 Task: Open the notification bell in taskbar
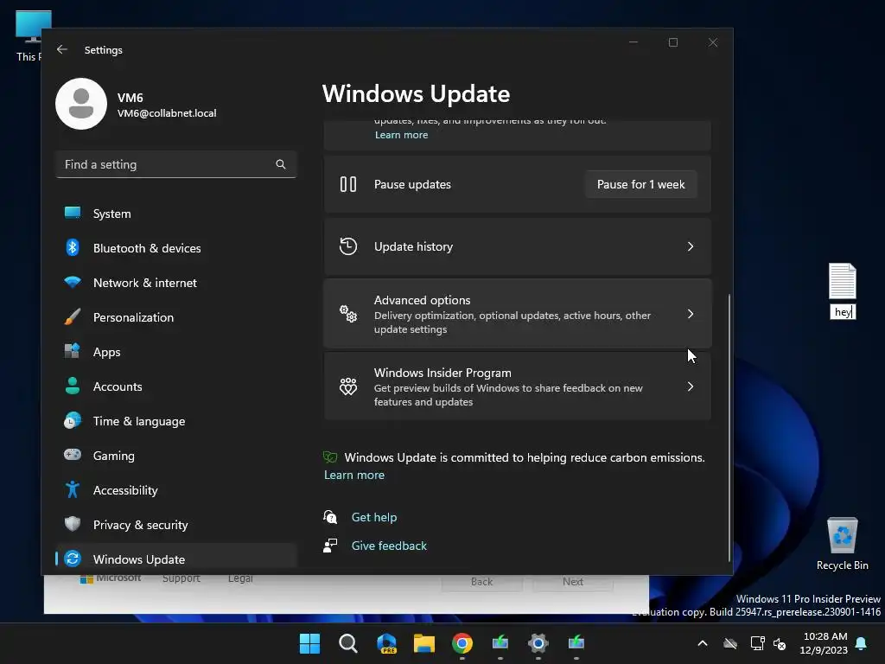point(861,643)
